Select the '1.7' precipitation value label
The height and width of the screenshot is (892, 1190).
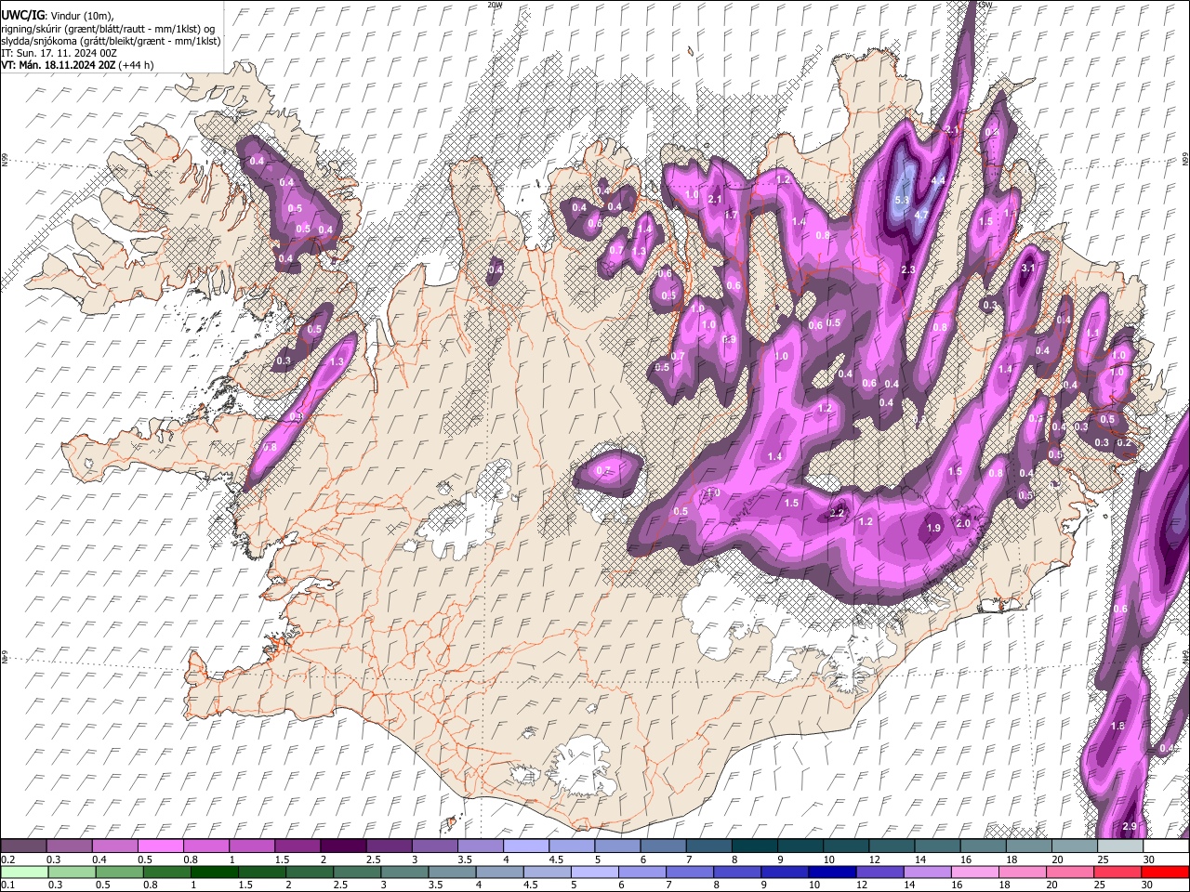731,215
